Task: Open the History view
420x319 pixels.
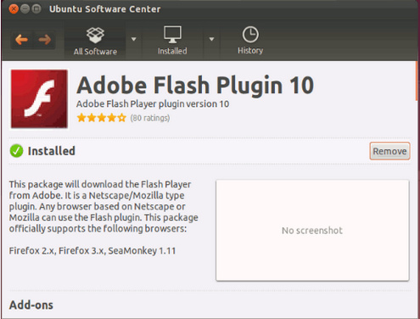Action: click(250, 41)
